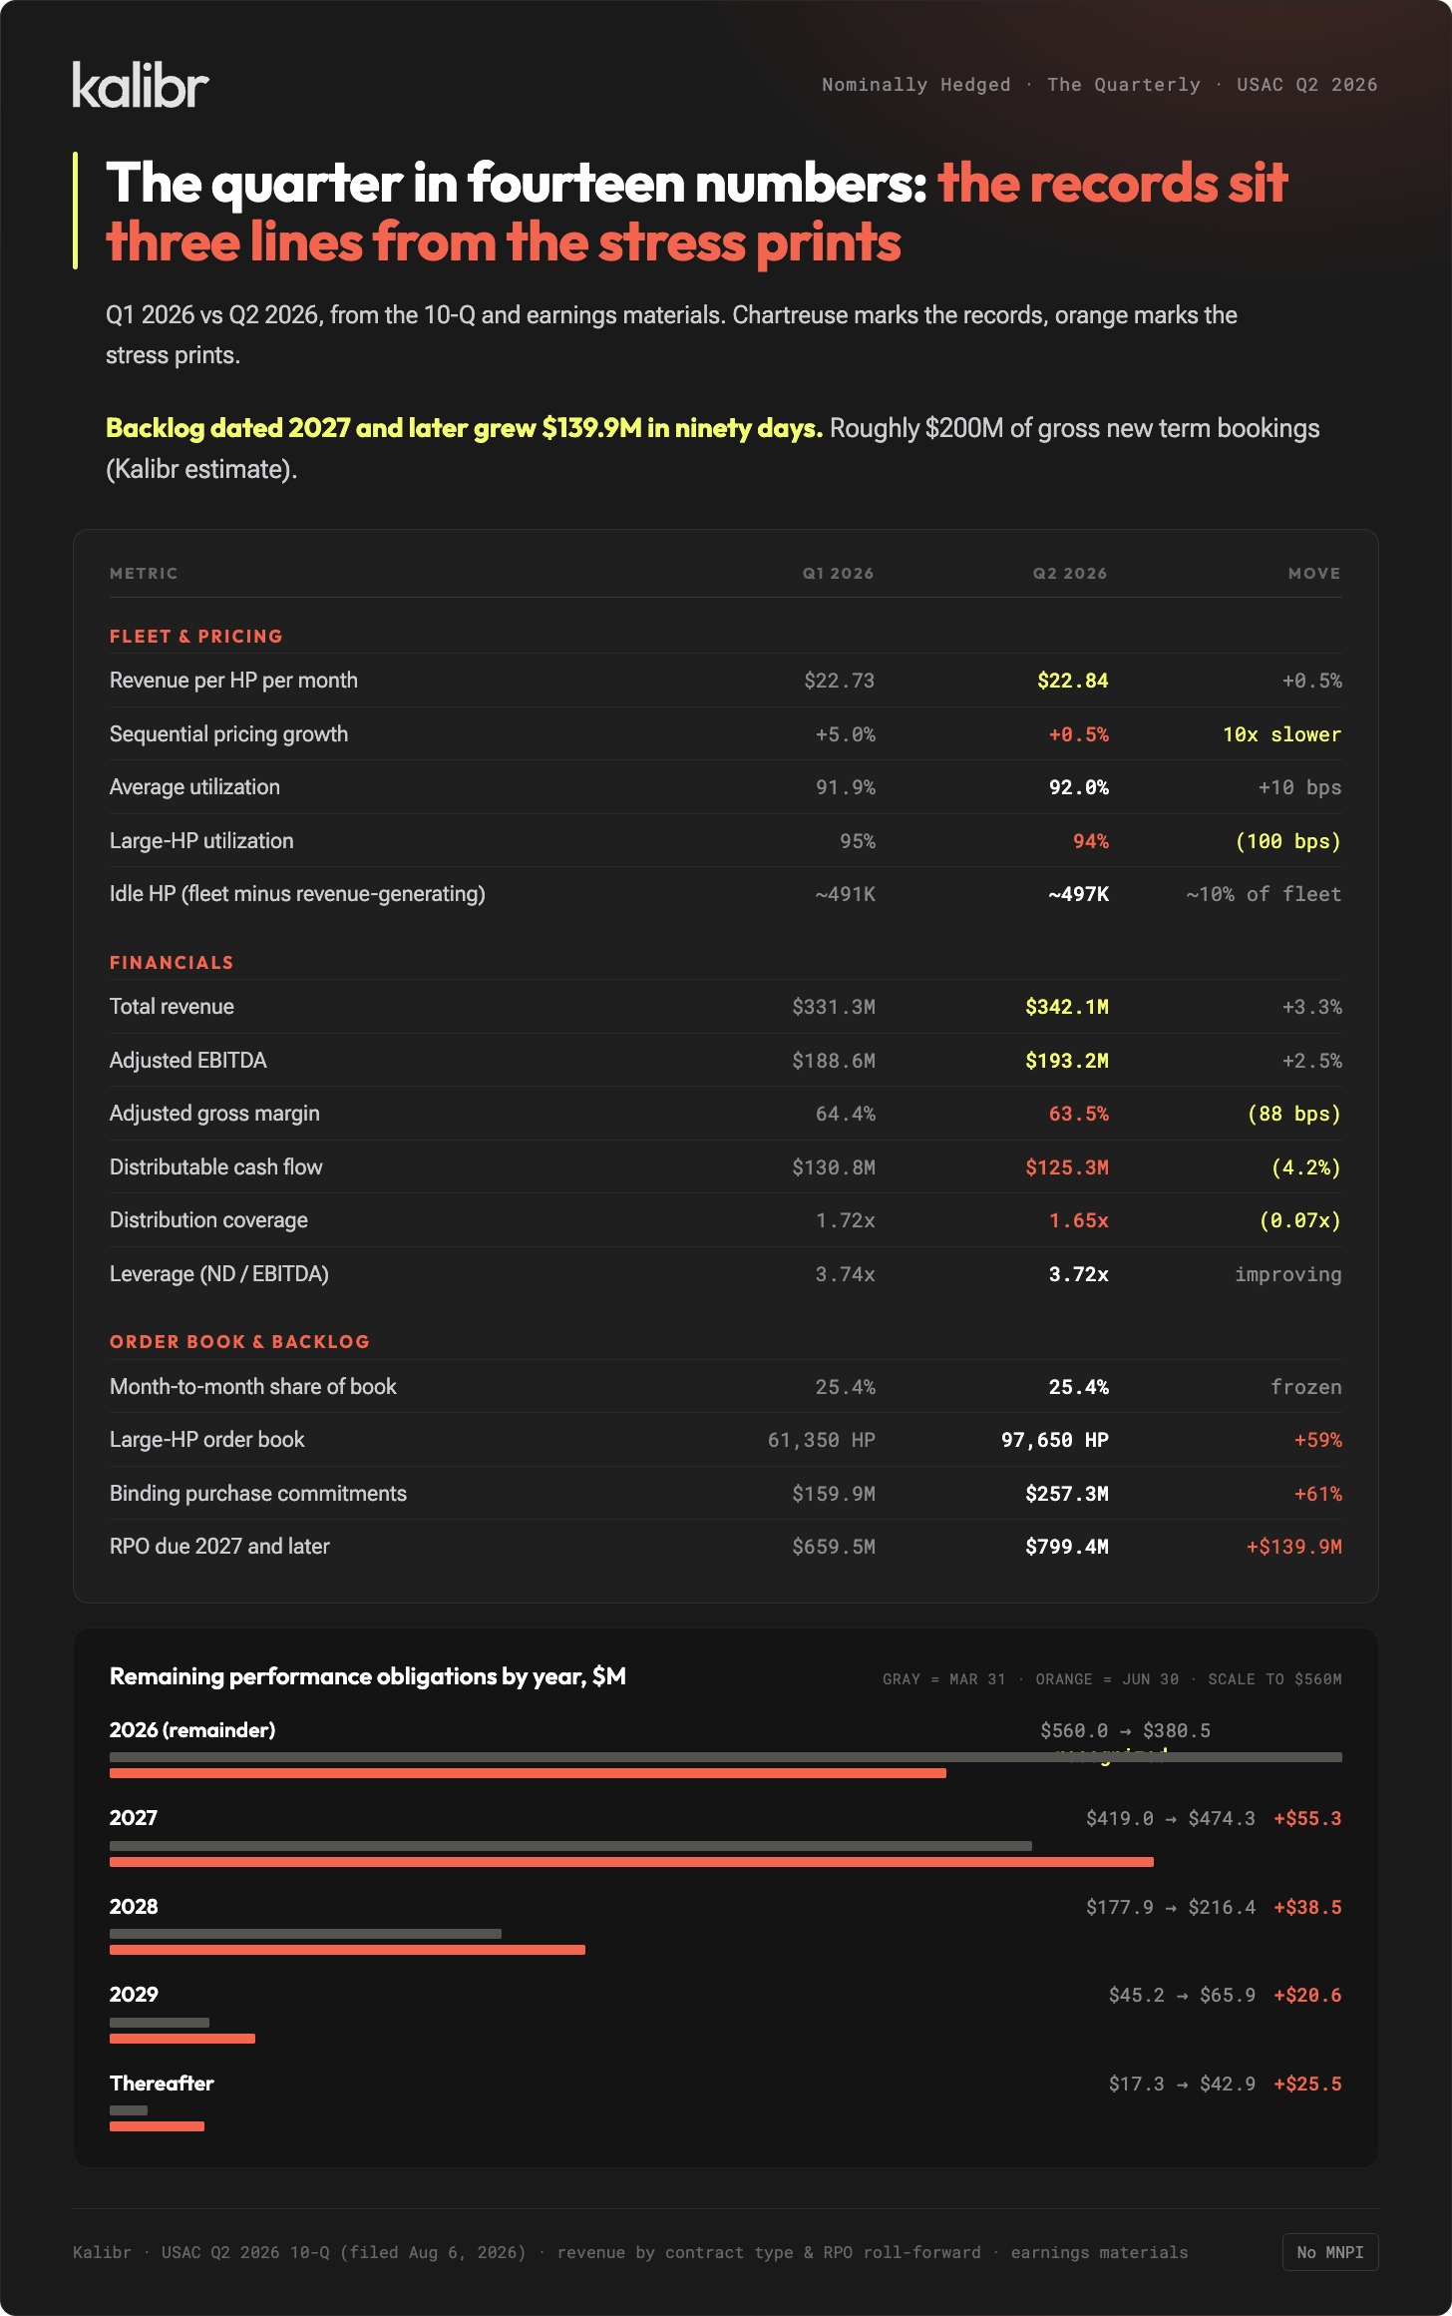Click the +$139.9M move value

coord(1293,1547)
